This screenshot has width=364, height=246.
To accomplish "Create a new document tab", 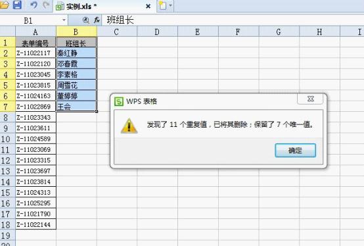I will (x=162, y=5).
